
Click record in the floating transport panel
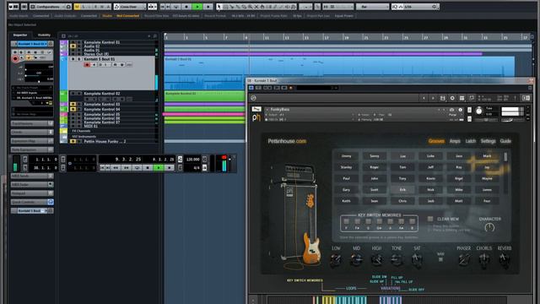click(x=169, y=168)
